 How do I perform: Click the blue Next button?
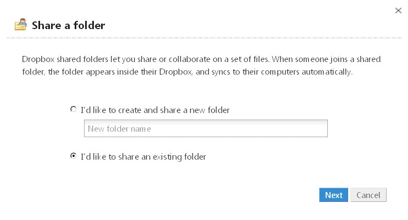tap(333, 195)
